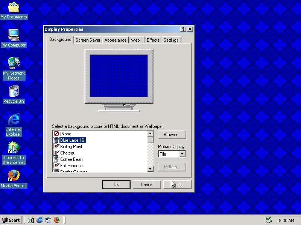Screen dimensions: 301x225
Task: Click the wallpaper list scroll-up arrow
Action: tap(150, 133)
